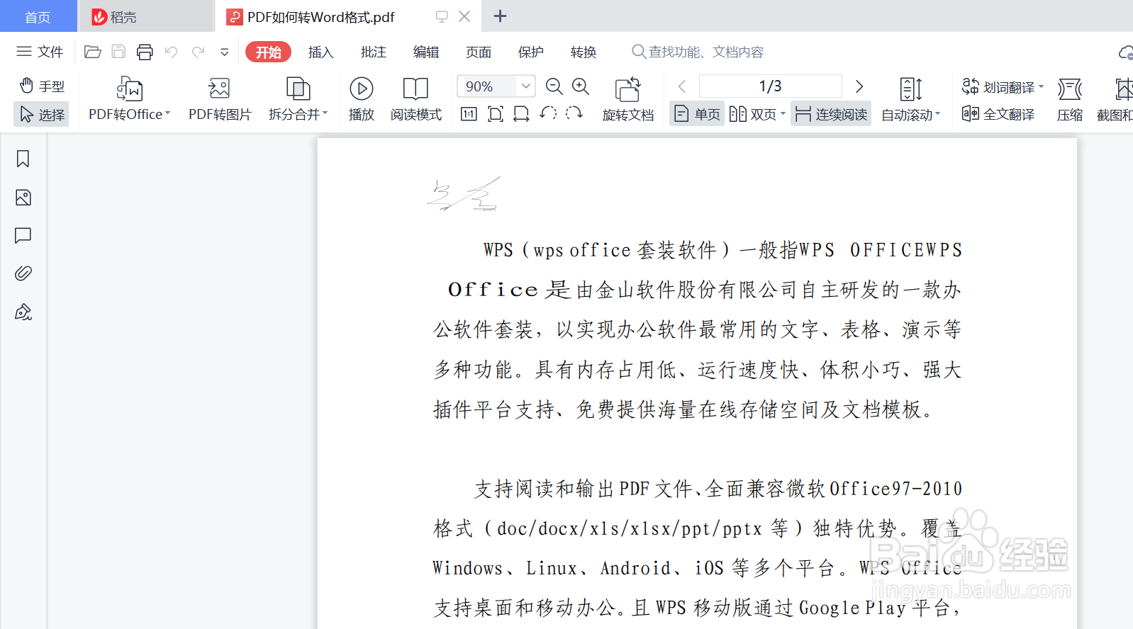
Task: Click the open file folder icon
Action: 92,52
